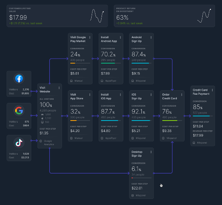Click the 76% conversion progress bar
The width and height of the screenshot is (222, 205).
[x=172, y=121]
